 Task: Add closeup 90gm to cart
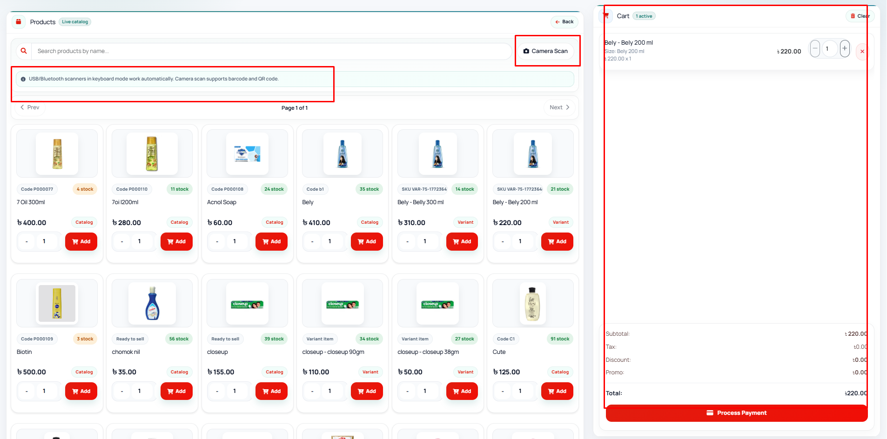[367, 392]
